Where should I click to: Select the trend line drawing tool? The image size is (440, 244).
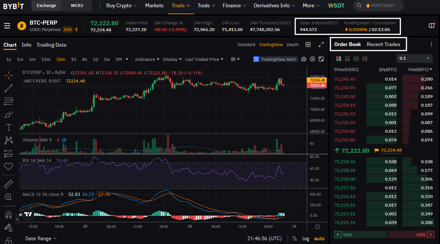9,88
